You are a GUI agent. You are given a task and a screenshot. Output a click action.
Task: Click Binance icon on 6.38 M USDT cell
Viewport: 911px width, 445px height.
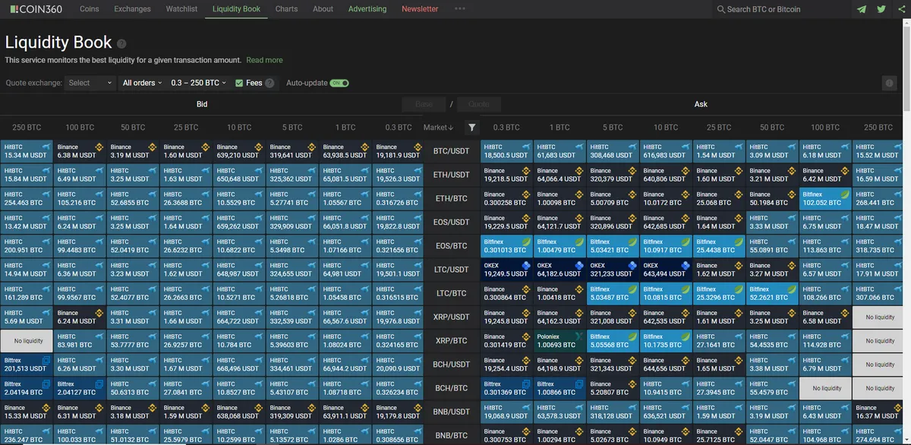click(99, 147)
